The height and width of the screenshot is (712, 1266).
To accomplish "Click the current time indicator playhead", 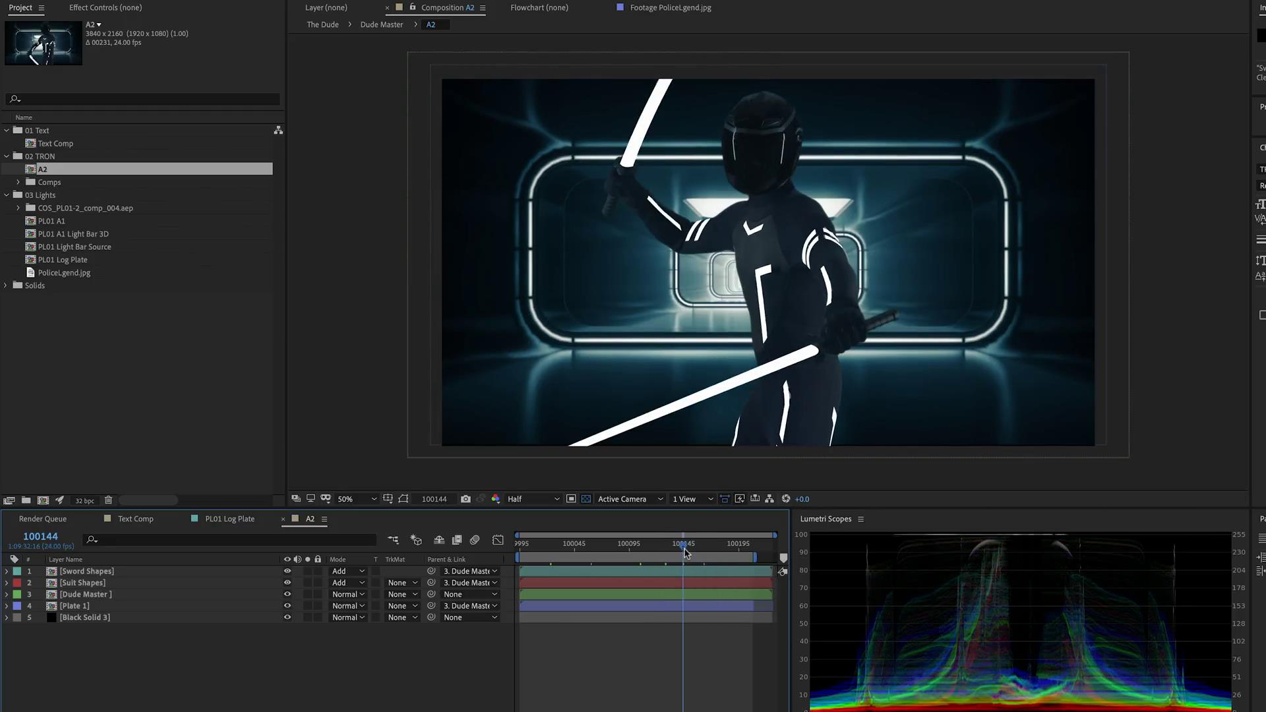I will click(x=683, y=545).
